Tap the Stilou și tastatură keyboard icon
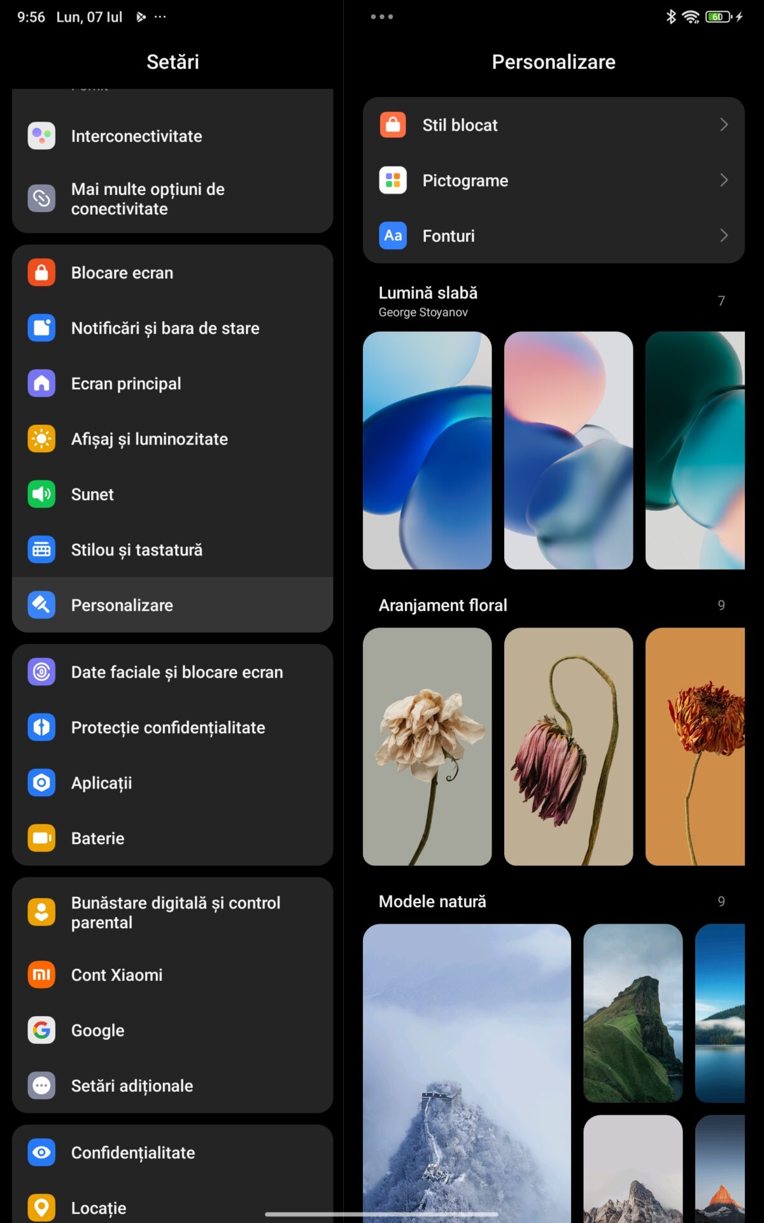Viewport: 764px width, 1223px height. pos(41,550)
